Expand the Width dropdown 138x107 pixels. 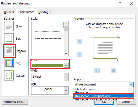coord(66,77)
